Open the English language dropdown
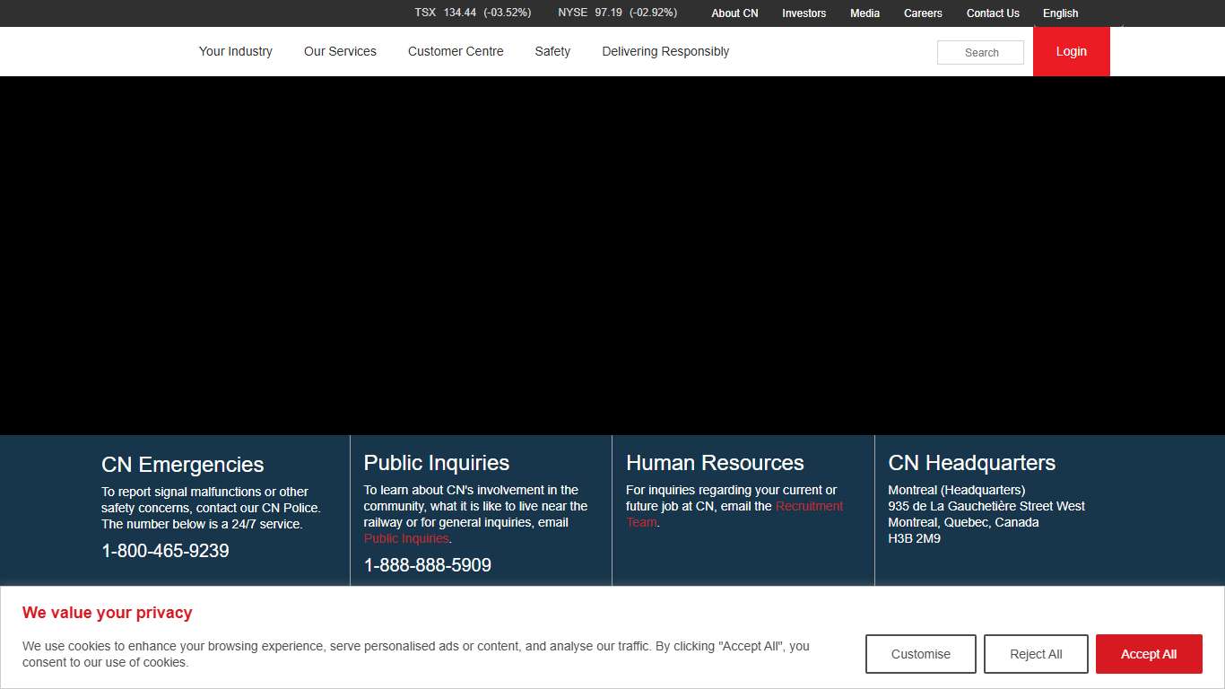 pyautogui.click(x=1061, y=13)
